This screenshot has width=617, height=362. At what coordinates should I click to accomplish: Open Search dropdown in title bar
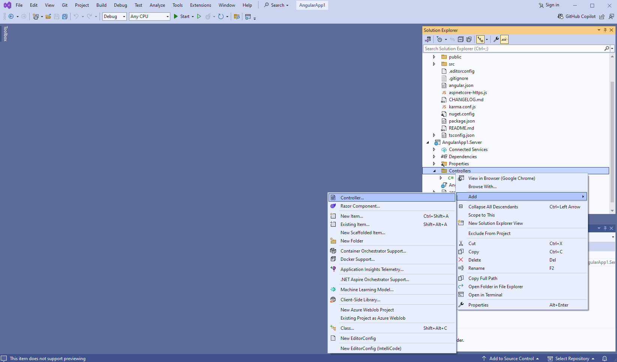276,5
